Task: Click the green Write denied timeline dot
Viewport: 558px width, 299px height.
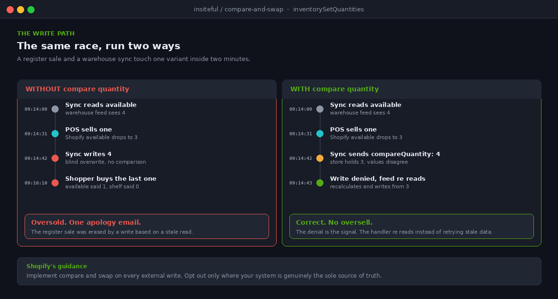Action: click(320, 183)
